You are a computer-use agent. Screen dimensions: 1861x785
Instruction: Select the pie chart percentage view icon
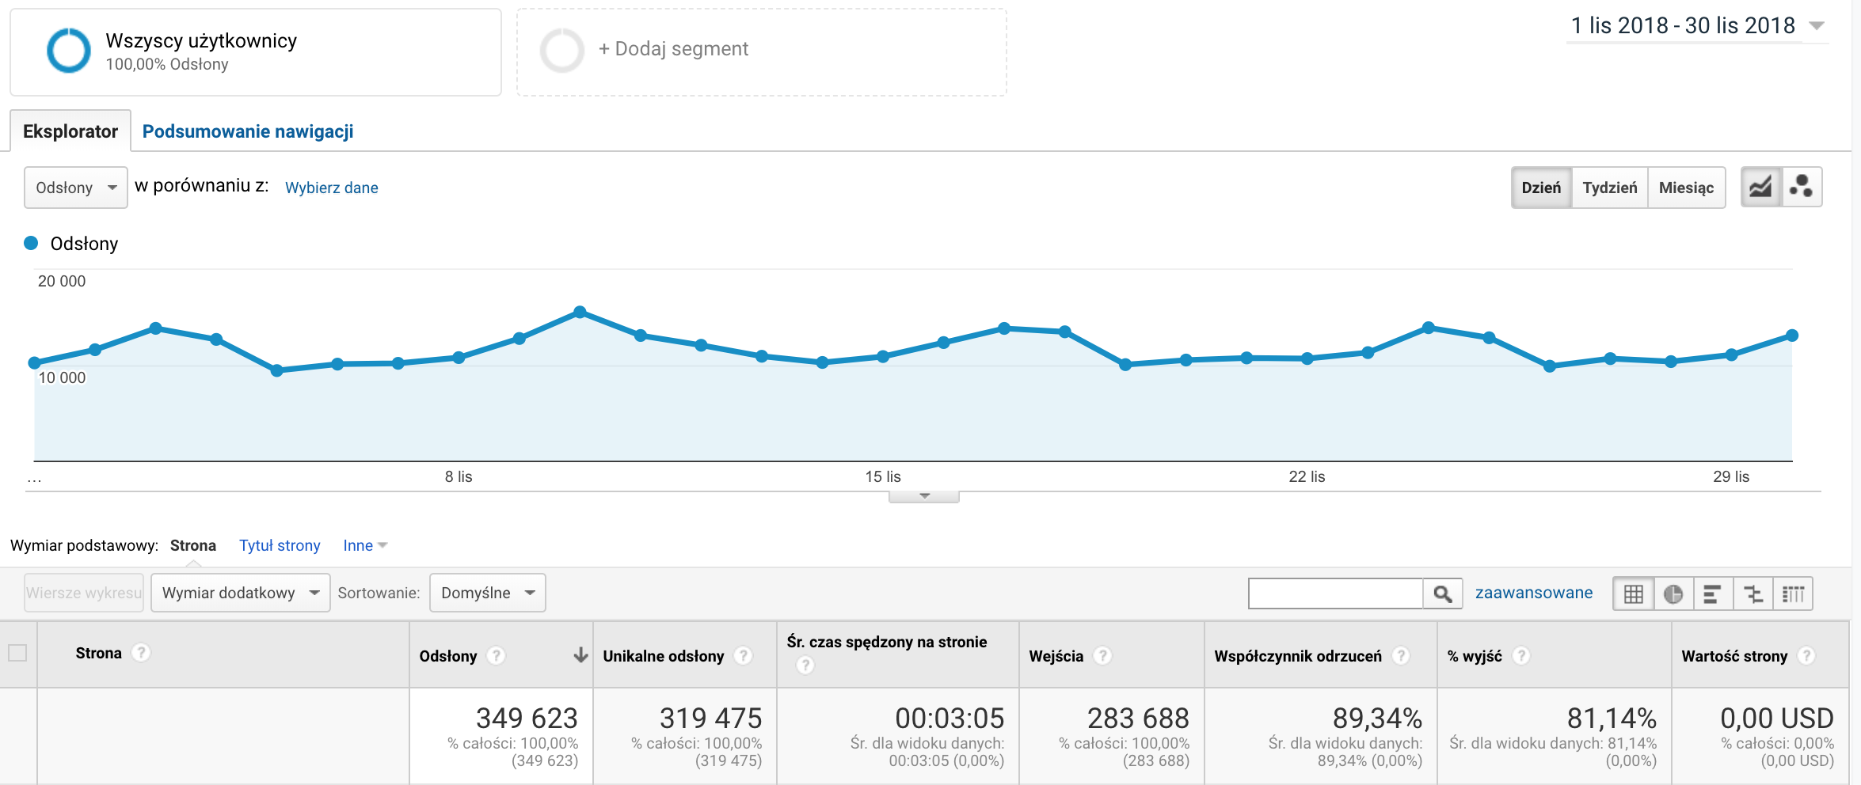click(x=1673, y=593)
